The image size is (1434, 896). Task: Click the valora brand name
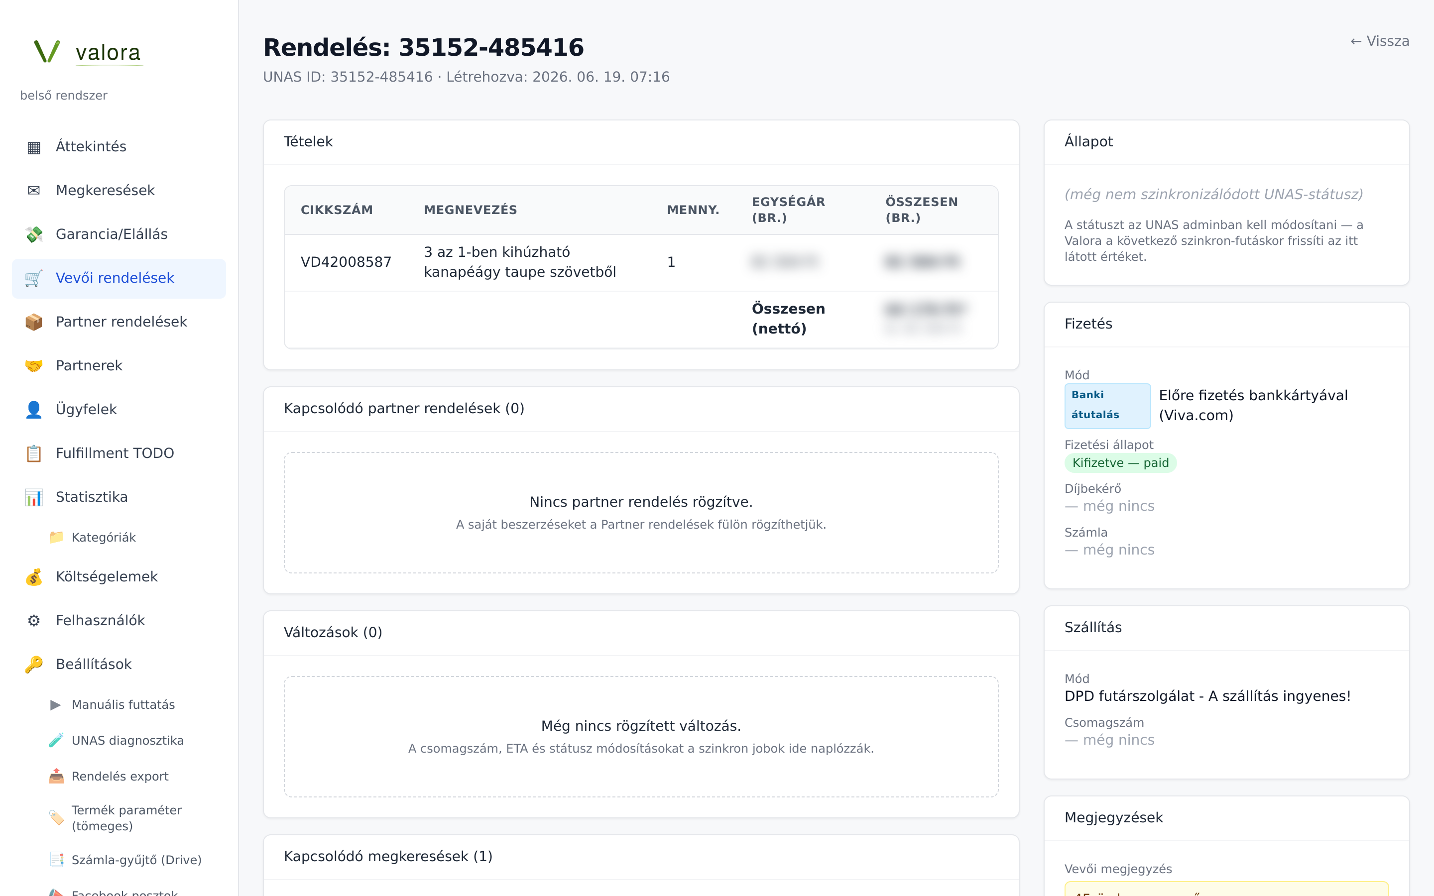pos(109,52)
